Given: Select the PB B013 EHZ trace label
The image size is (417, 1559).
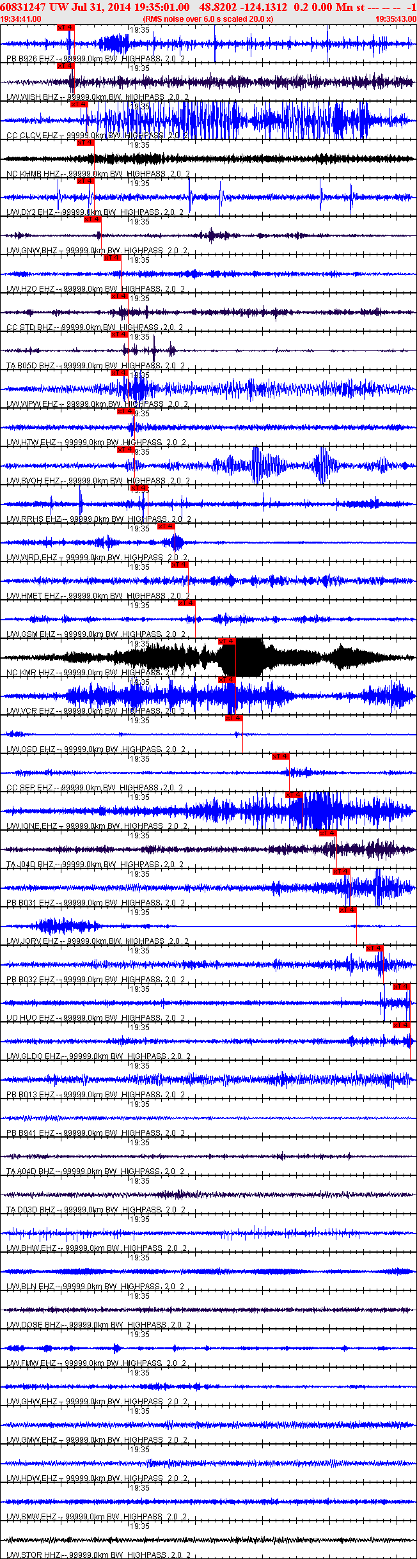Looking at the screenshot, I should 95,1095.
